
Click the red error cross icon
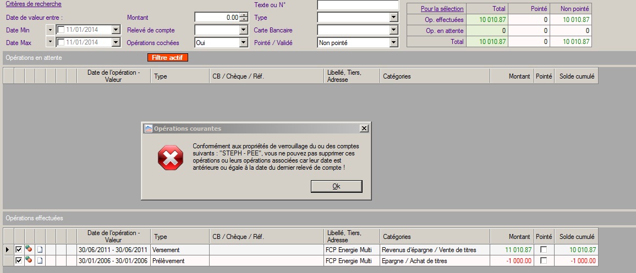pos(171,158)
